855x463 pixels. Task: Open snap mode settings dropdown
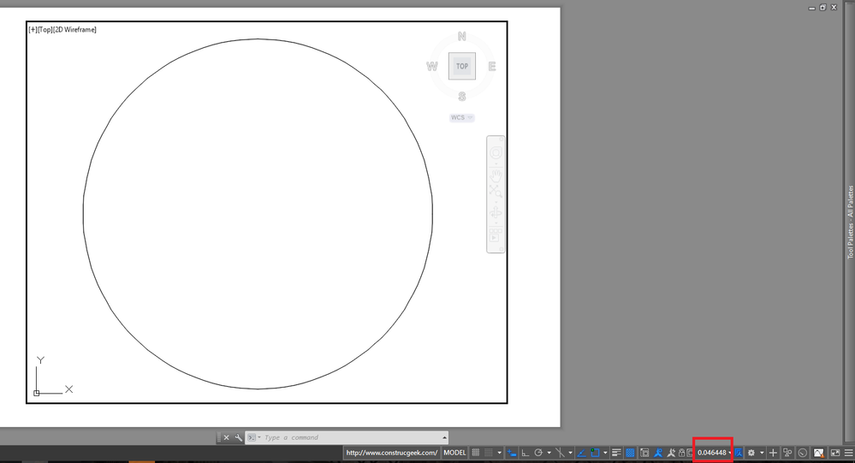(499, 453)
